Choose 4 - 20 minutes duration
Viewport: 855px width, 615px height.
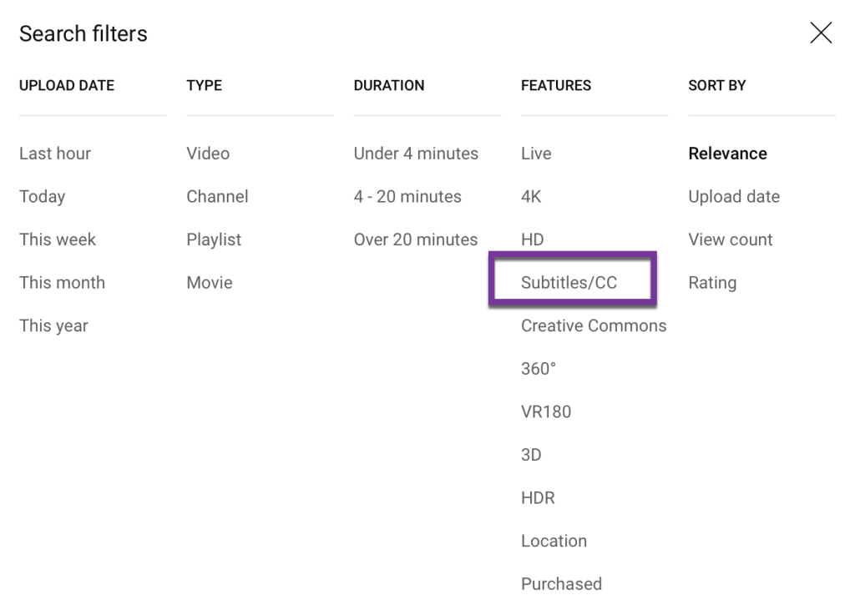(x=407, y=197)
